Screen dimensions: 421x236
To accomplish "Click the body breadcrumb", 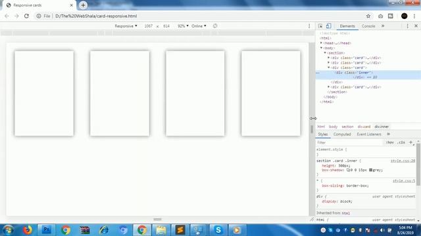I will (333, 127).
